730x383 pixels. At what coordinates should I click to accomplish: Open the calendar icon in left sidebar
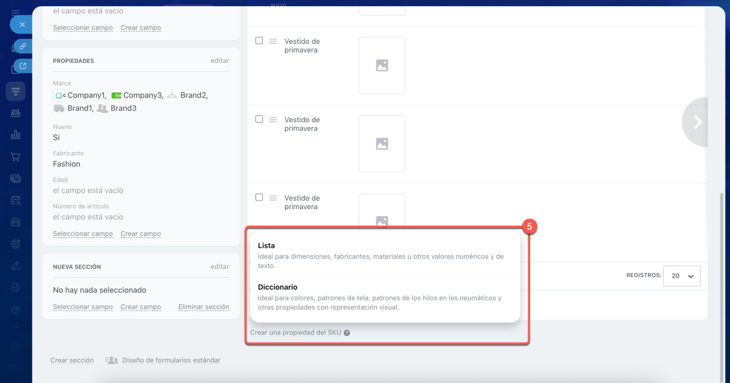[15, 200]
